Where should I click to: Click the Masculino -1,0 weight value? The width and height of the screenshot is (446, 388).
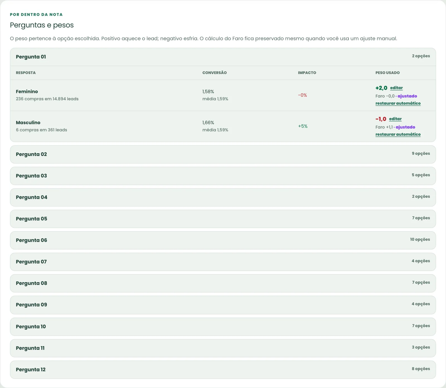coord(381,119)
